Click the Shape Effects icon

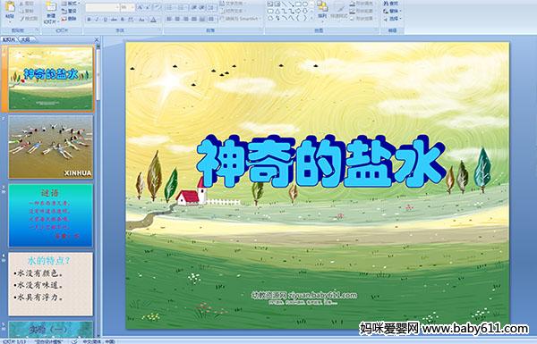tap(353, 19)
